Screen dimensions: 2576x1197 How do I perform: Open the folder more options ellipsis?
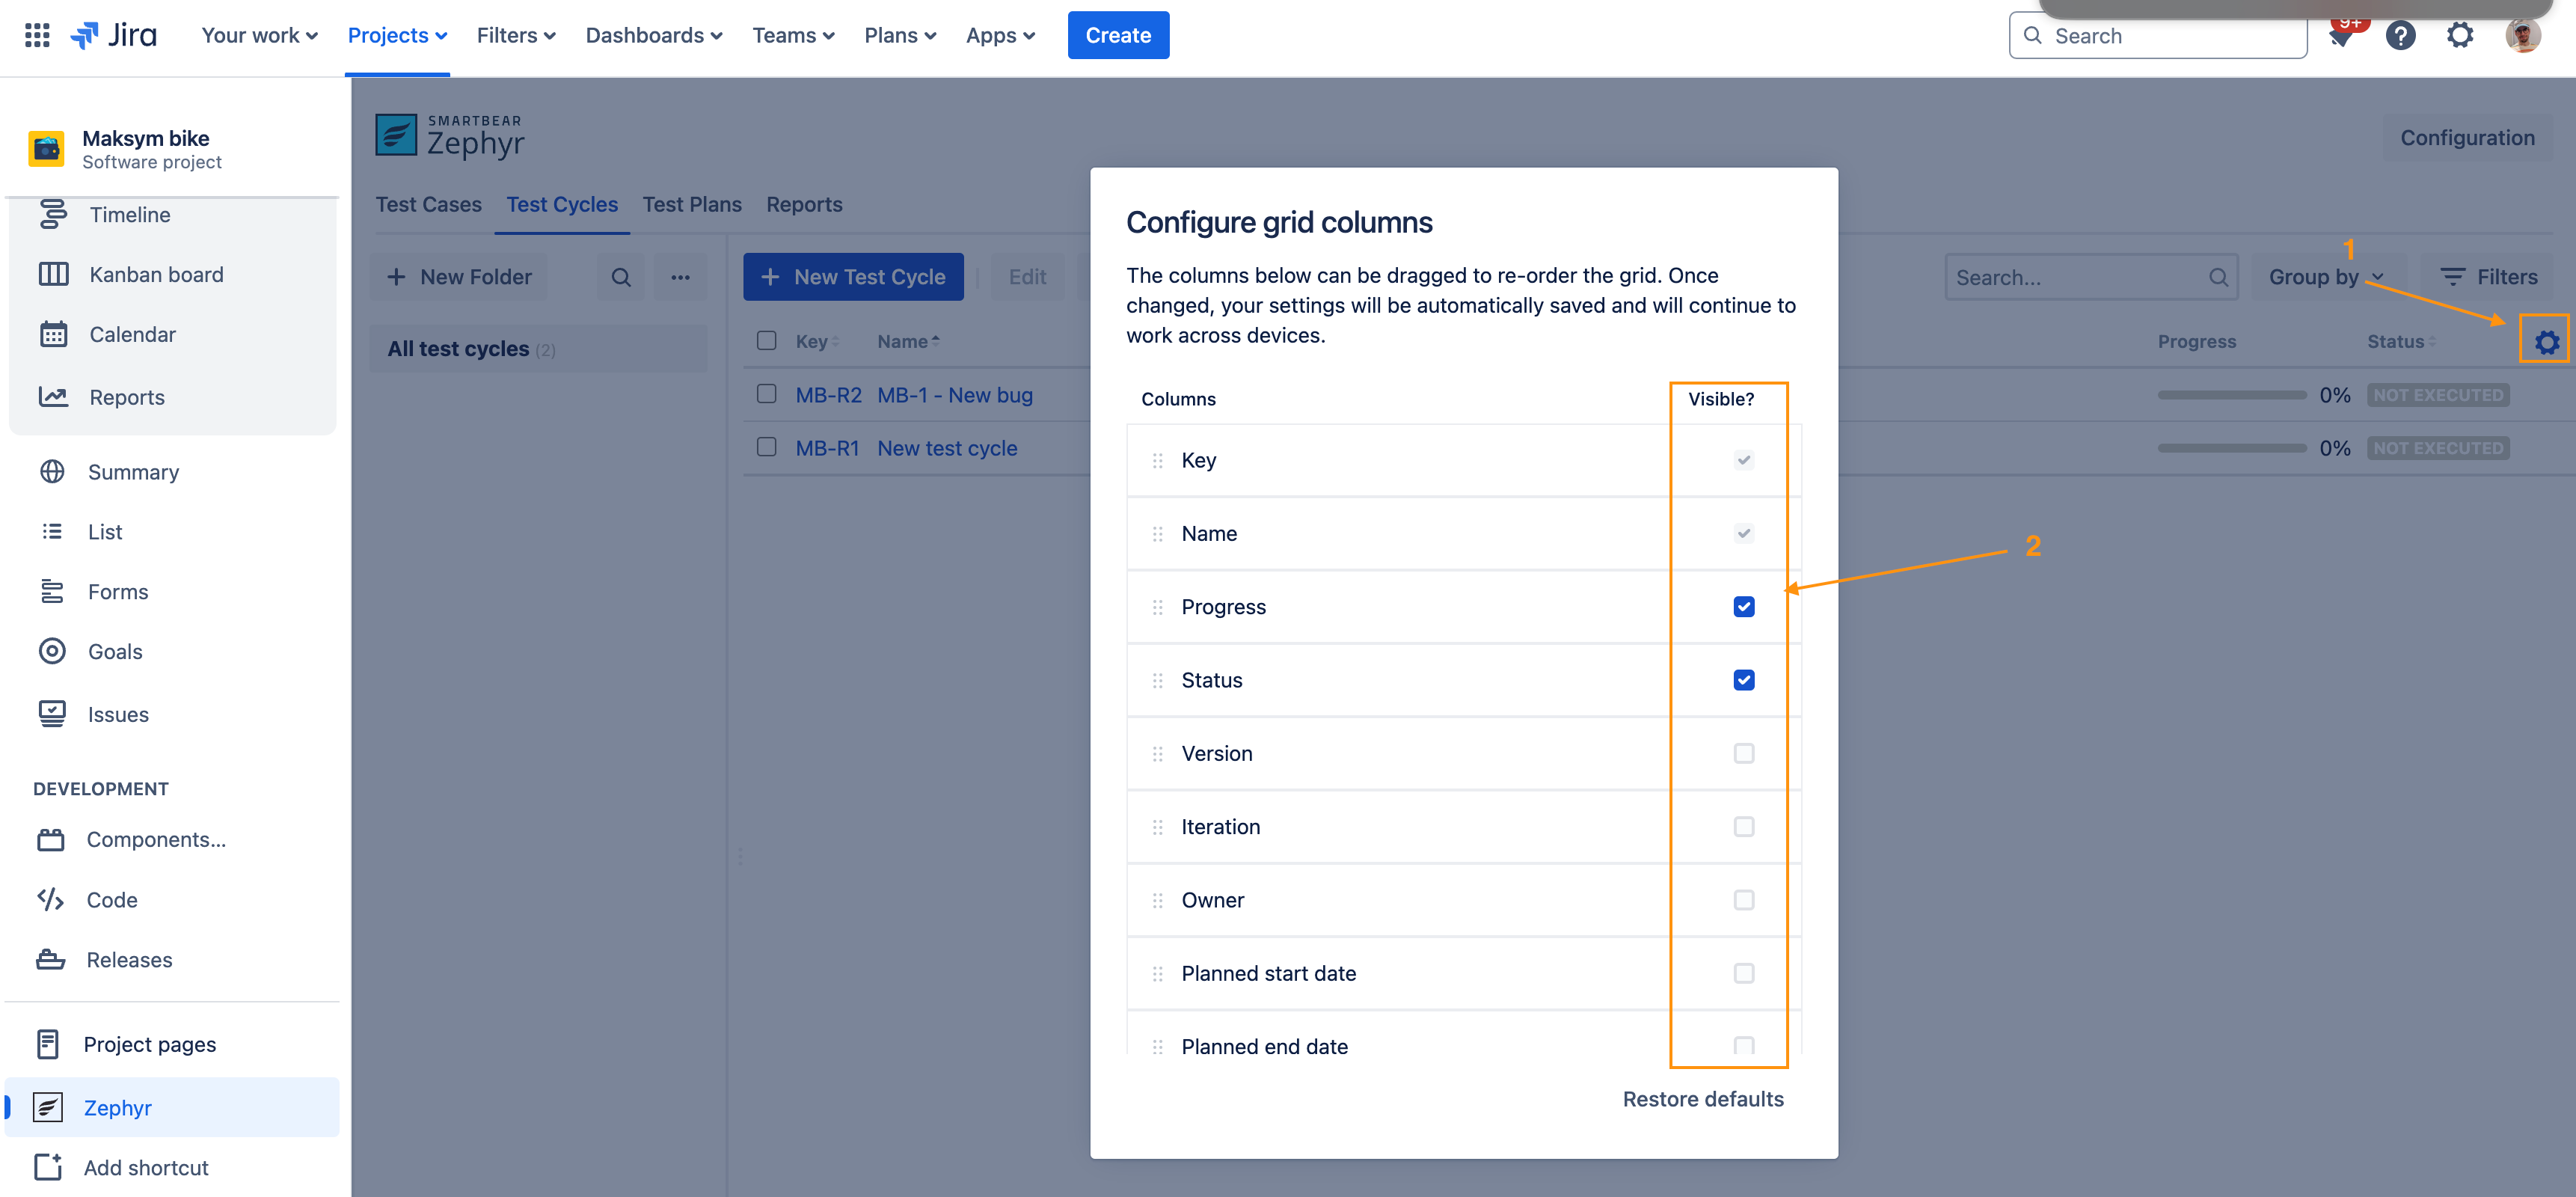coord(680,277)
